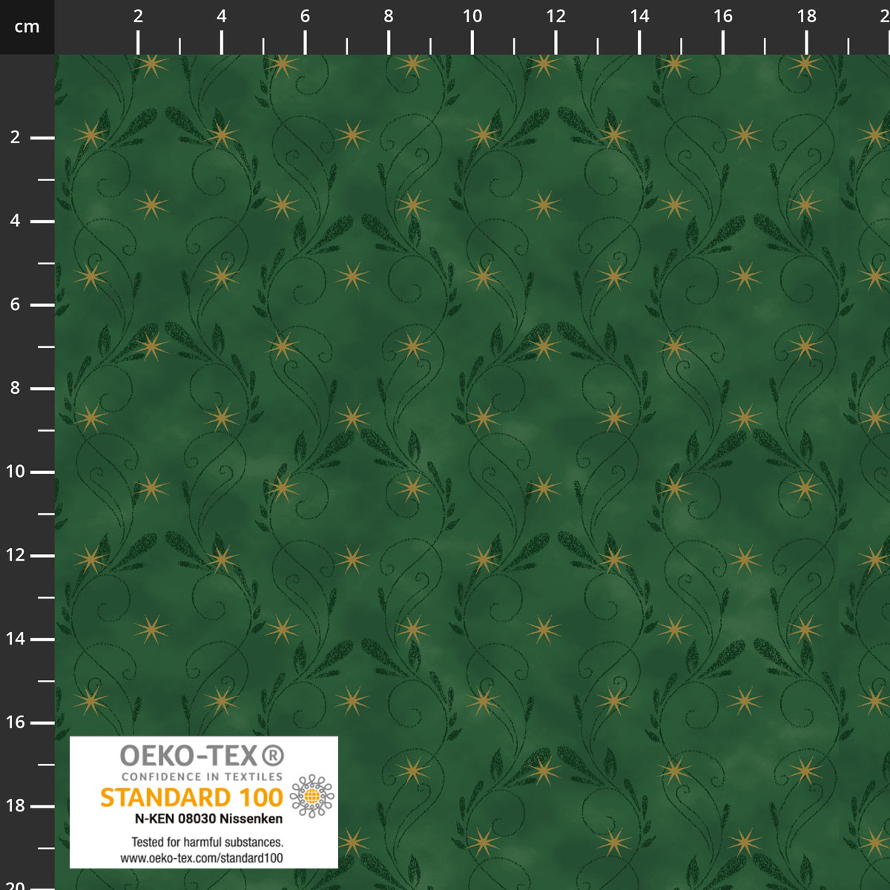This screenshot has height=890, width=890.
Task: Click the 10 mark on the top ruler
Action: coord(472,16)
